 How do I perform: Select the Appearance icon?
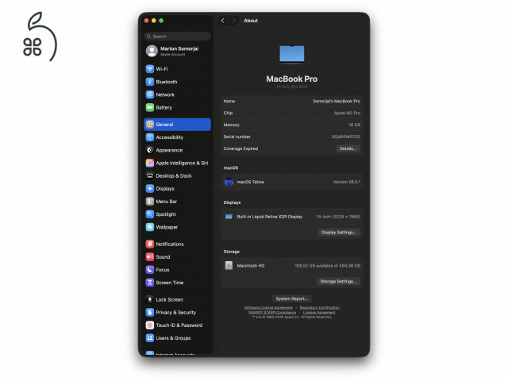pyautogui.click(x=150, y=150)
